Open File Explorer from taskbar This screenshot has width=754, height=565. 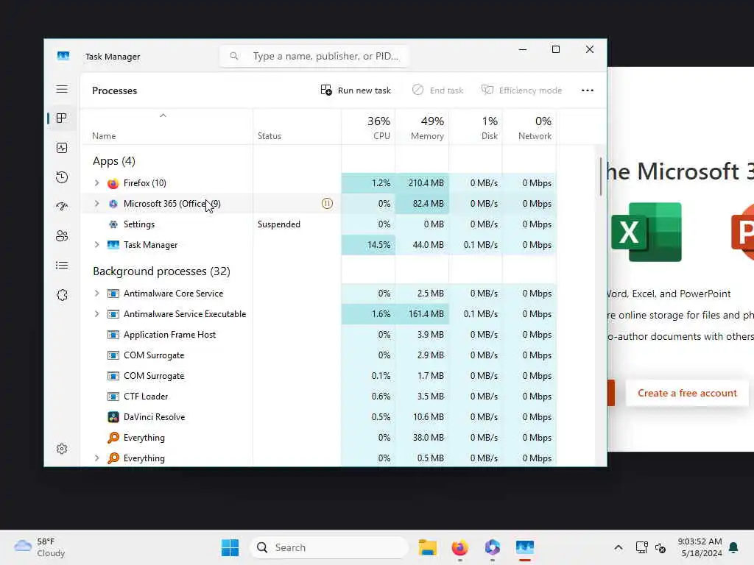[428, 547]
